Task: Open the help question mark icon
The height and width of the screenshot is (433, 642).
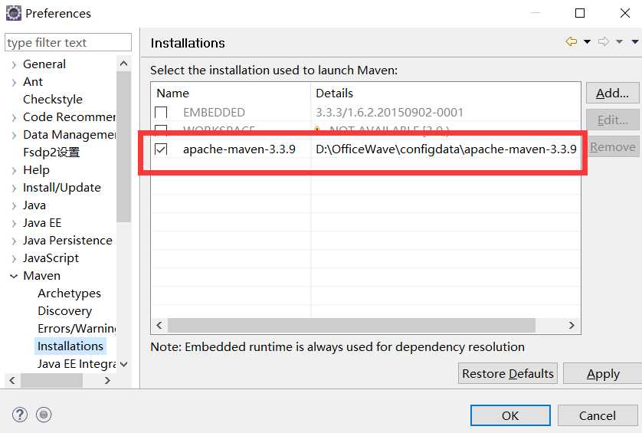Action: [20, 415]
